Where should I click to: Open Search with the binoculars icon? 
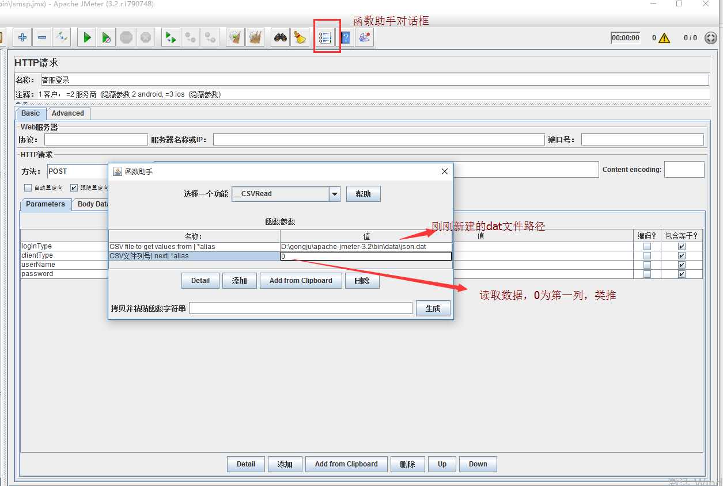click(281, 38)
